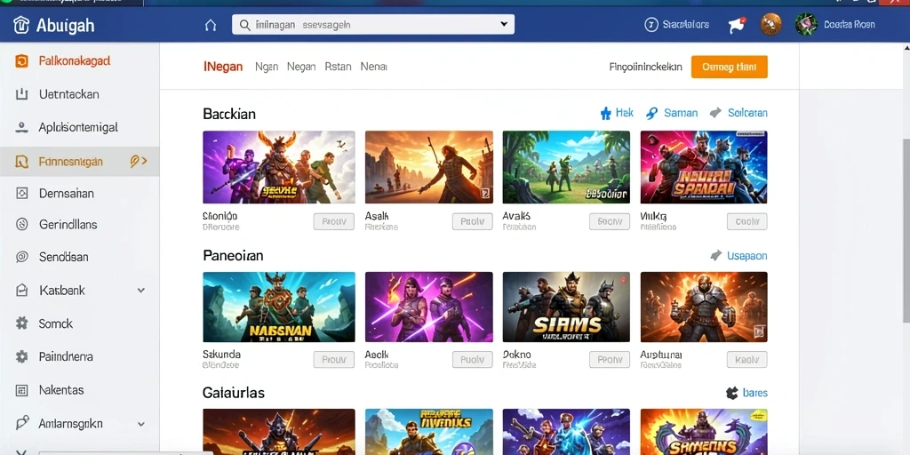Open the Staoklolore help icon
Viewport: 910px width, 455px height.
point(651,24)
